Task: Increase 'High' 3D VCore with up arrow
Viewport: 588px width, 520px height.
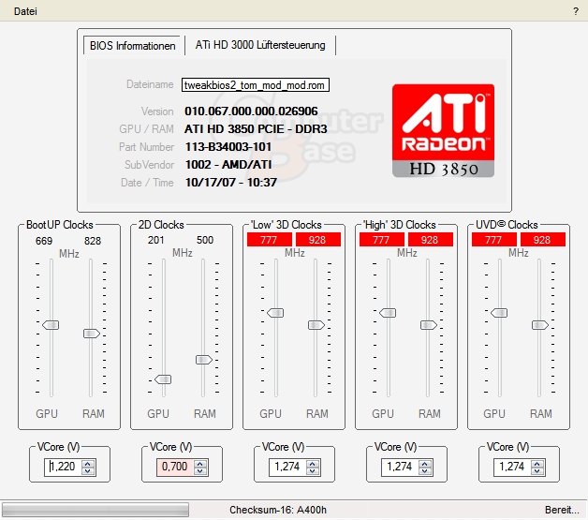Action: (425, 464)
